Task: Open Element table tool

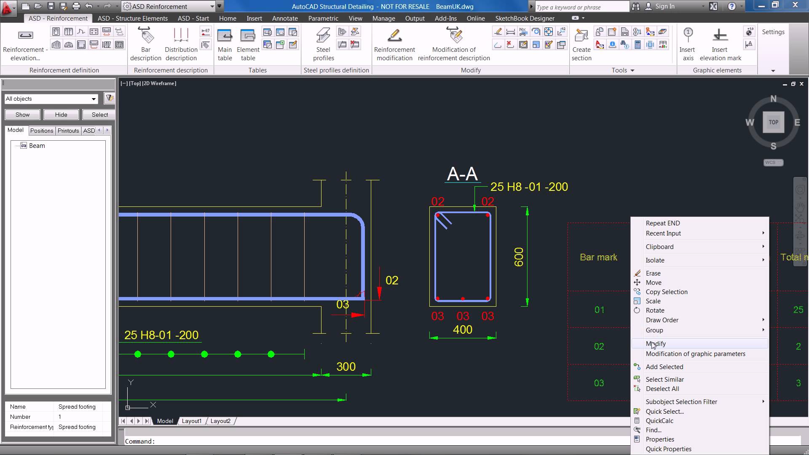Action: click(x=248, y=45)
